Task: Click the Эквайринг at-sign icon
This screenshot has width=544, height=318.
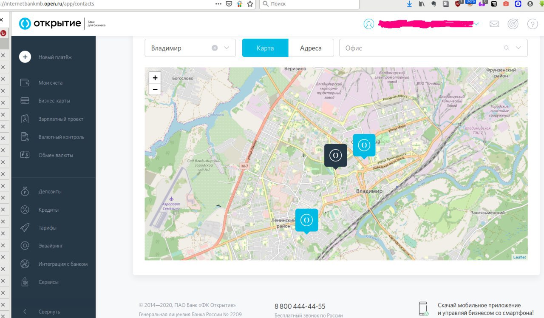Action: pos(25,246)
